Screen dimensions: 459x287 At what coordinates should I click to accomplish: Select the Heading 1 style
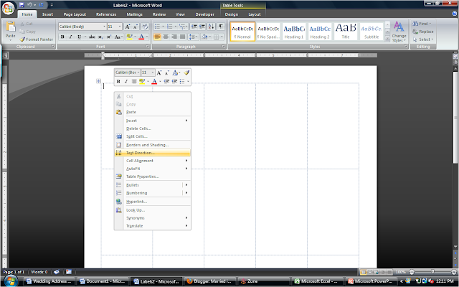(x=294, y=32)
